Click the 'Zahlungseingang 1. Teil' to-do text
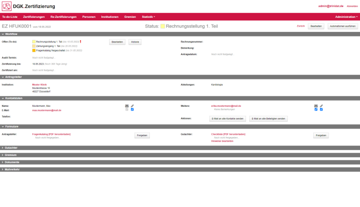The width and height of the screenshot is (360, 207). (48, 46)
